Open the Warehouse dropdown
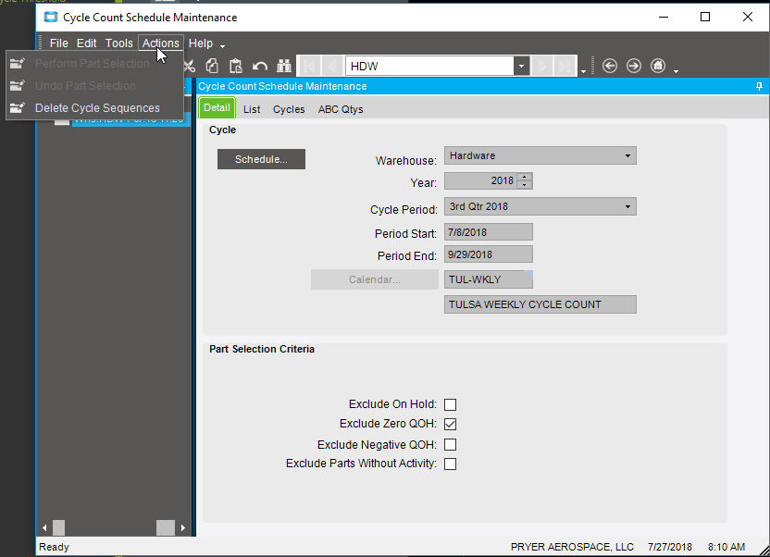770x557 pixels. pyautogui.click(x=628, y=156)
